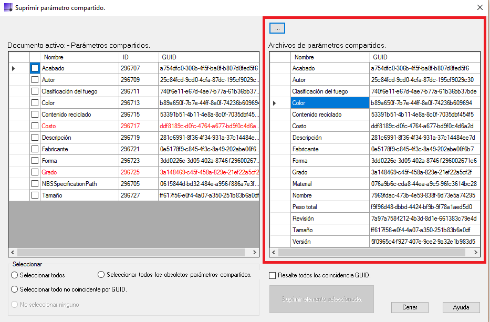Click left table scrollbar left arrow

pos(13,252)
